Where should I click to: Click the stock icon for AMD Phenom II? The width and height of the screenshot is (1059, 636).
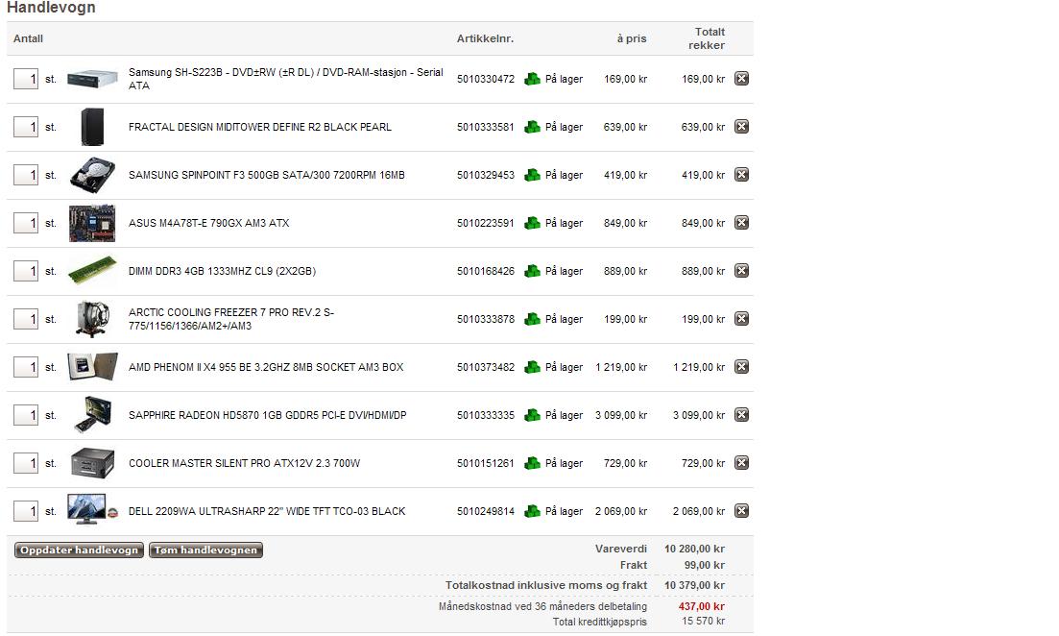532,366
